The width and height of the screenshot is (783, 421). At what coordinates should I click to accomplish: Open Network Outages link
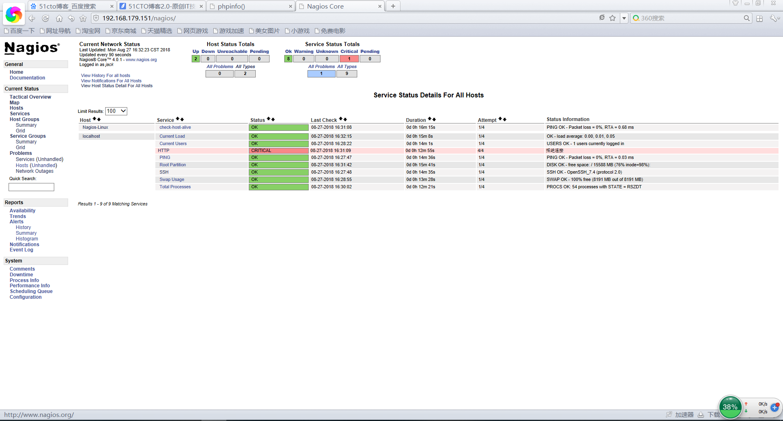point(35,171)
